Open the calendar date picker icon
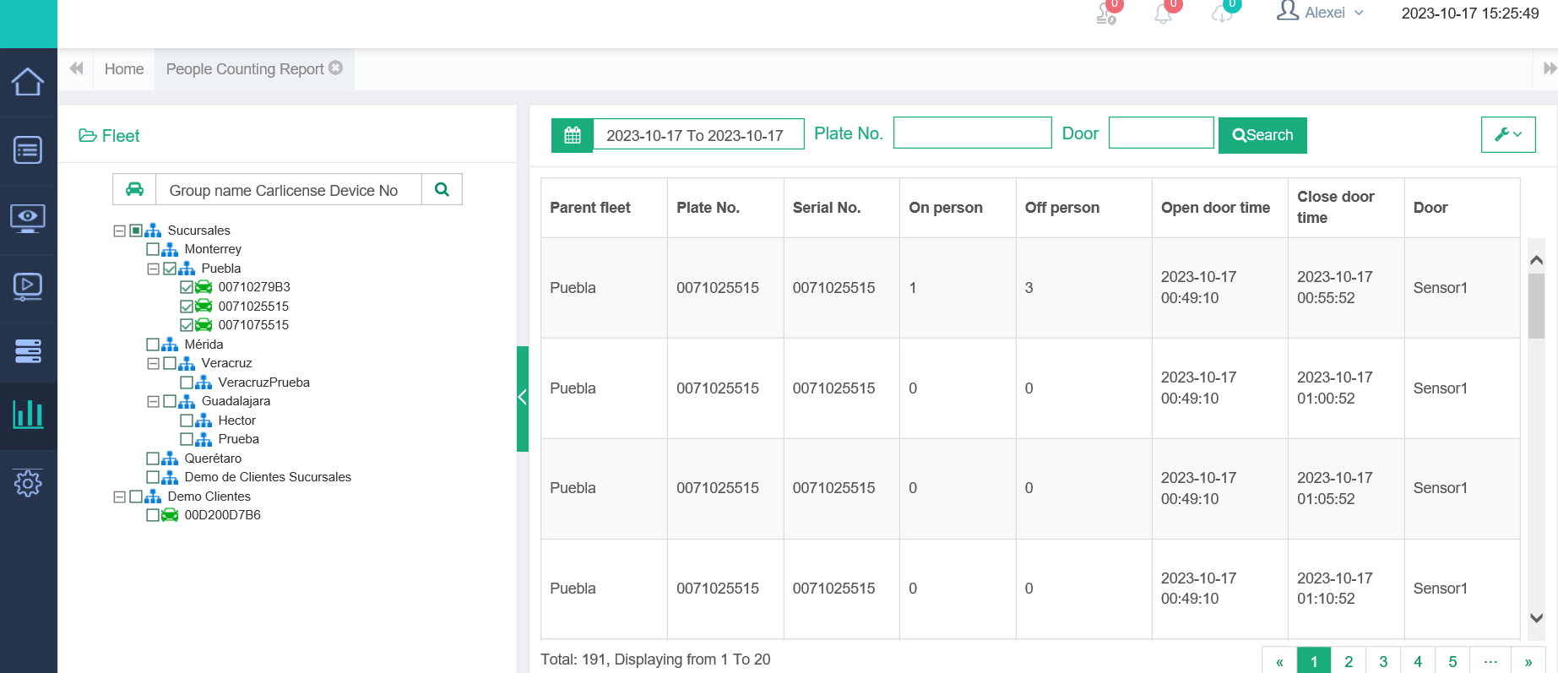 [x=573, y=135]
